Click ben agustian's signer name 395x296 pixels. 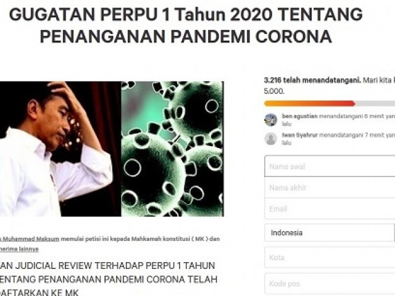pyautogui.click(x=300, y=117)
